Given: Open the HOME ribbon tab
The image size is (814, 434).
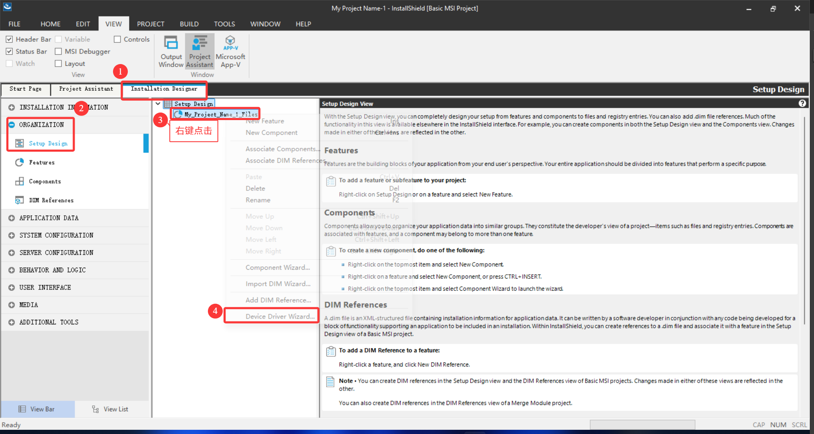Looking at the screenshot, I should click(51, 24).
